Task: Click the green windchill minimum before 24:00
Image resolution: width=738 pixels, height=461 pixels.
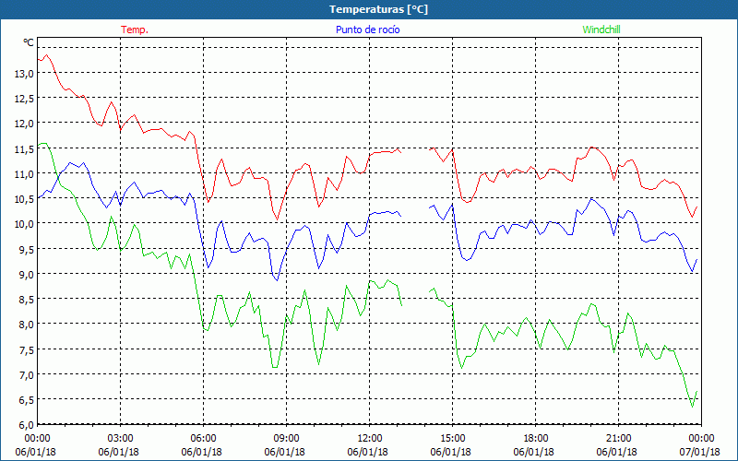Action: (693, 407)
